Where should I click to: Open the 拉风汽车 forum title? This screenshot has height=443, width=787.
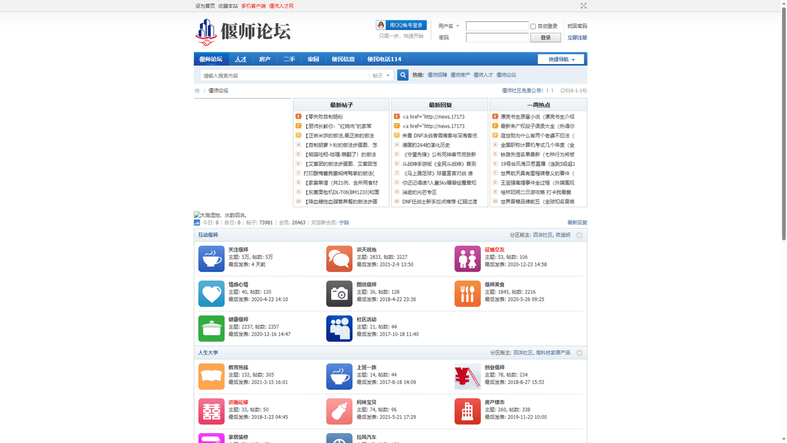[367, 437]
